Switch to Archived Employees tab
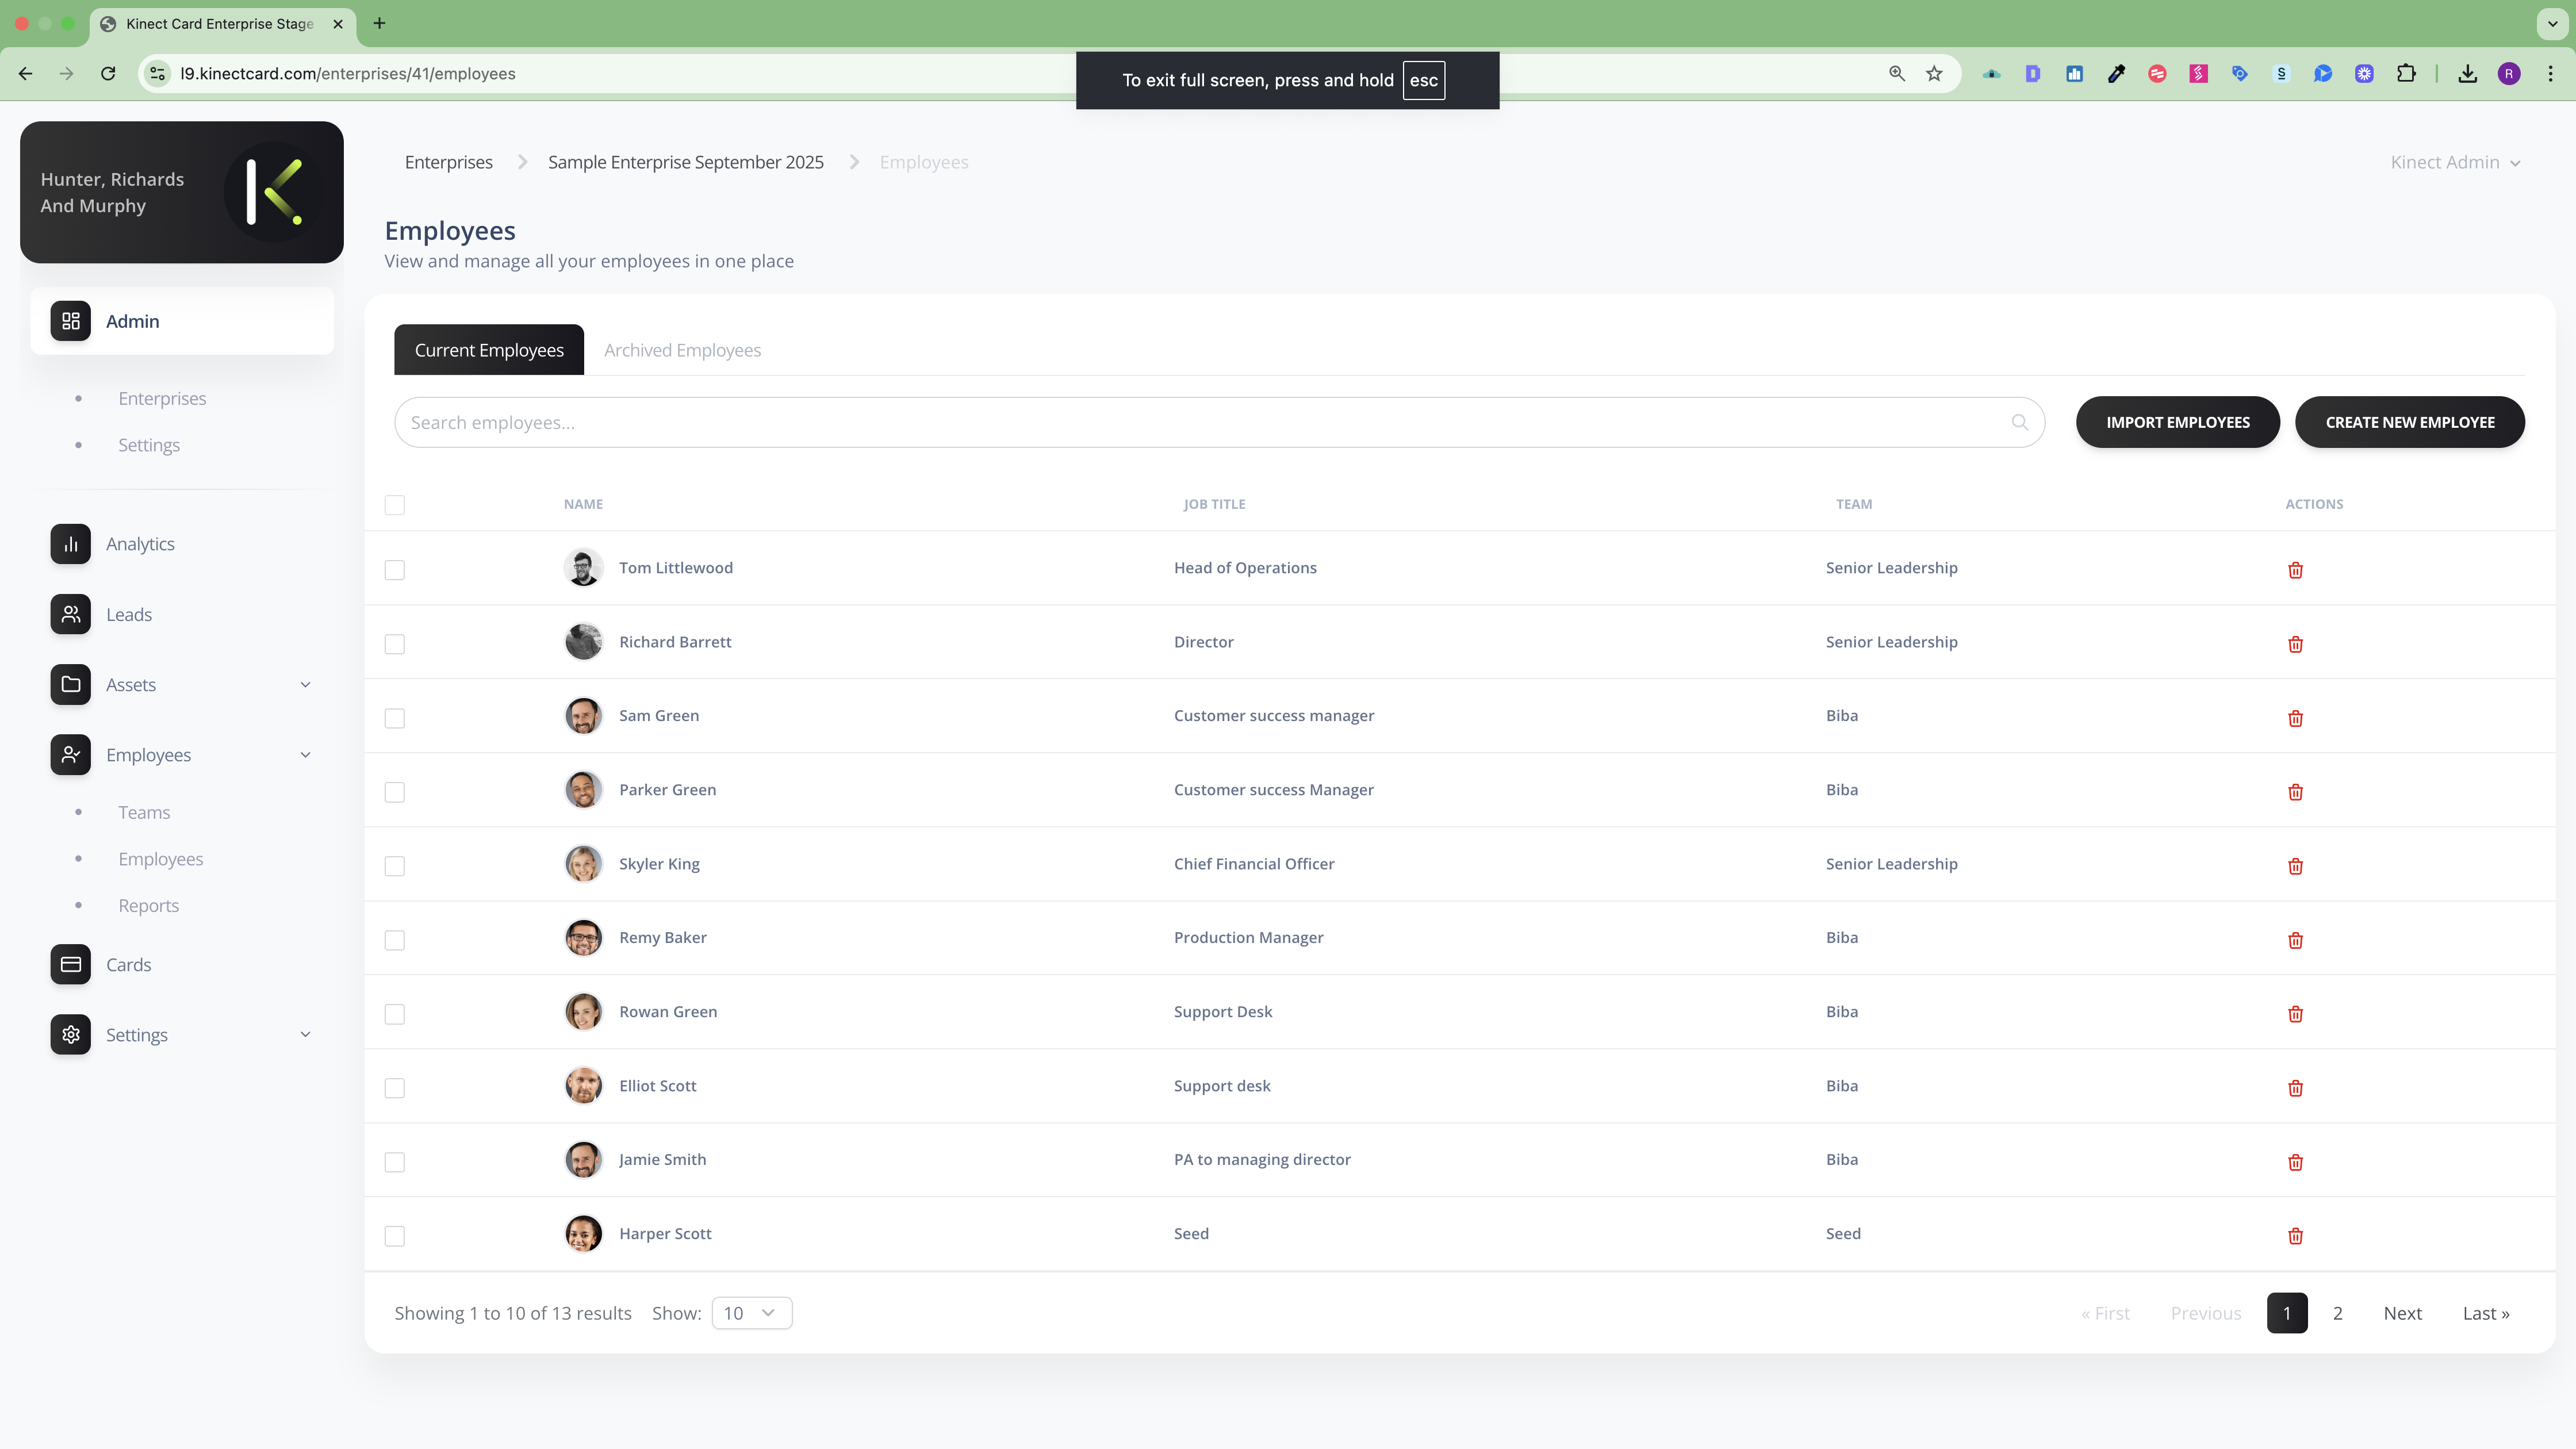 coord(682,350)
